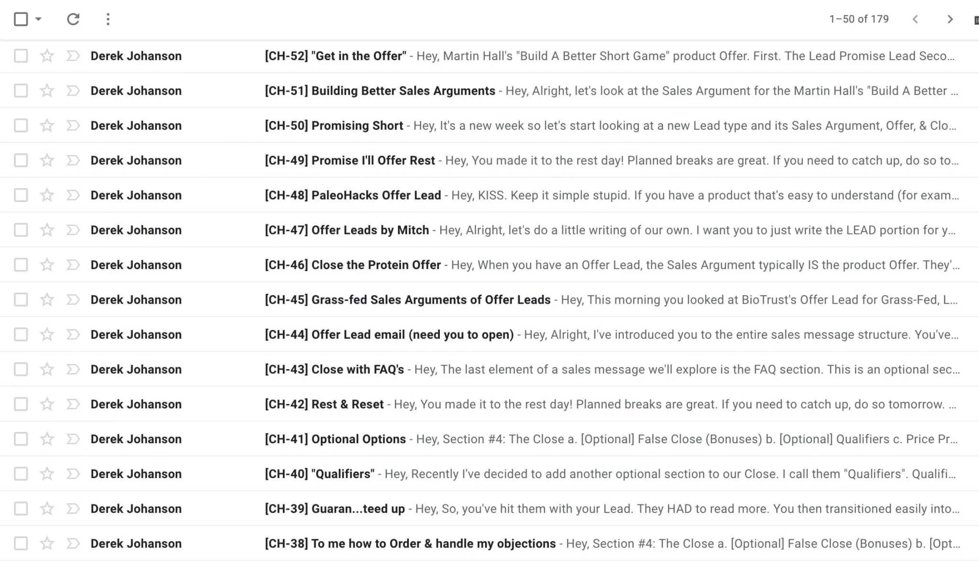The height and width of the screenshot is (566, 979).
Task: Refresh the inbox with reload icon
Action: [73, 19]
